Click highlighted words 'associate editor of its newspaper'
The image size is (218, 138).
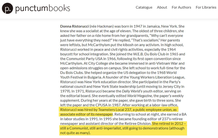tap(86, 114)
